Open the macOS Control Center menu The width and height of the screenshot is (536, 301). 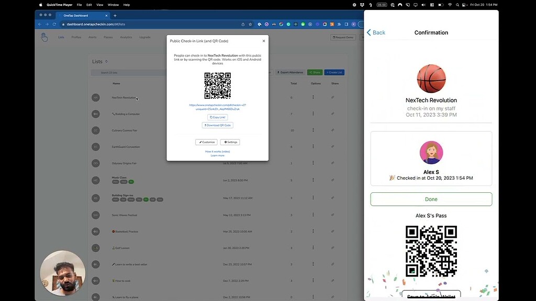click(x=464, y=5)
